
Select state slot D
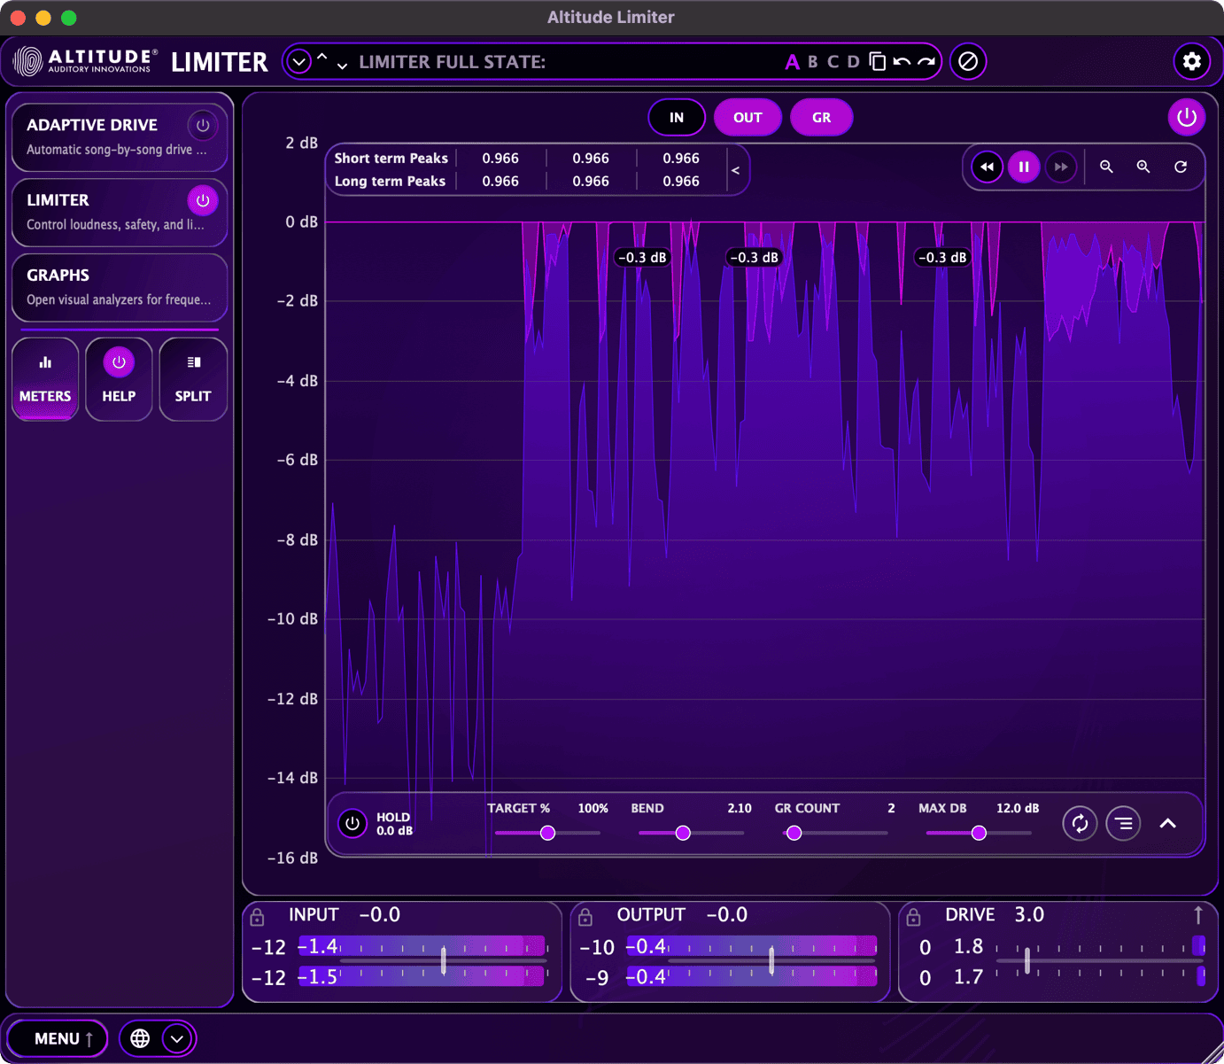(853, 62)
